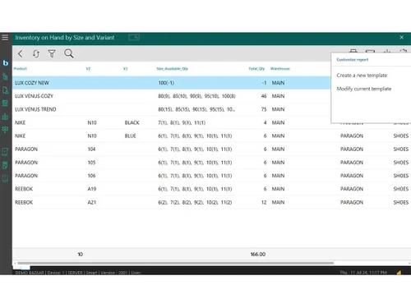
Task: Click MAIN warehouse in LUX COZY NEW row
Action: pyautogui.click(x=278, y=83)
